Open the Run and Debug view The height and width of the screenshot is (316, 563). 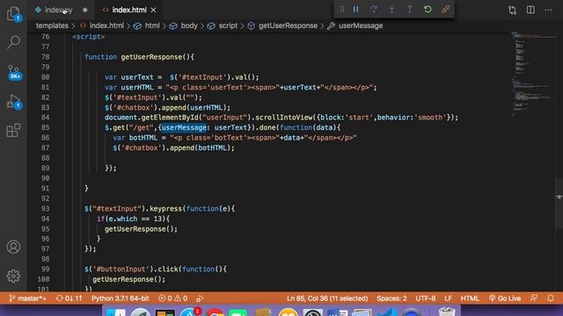14,102
